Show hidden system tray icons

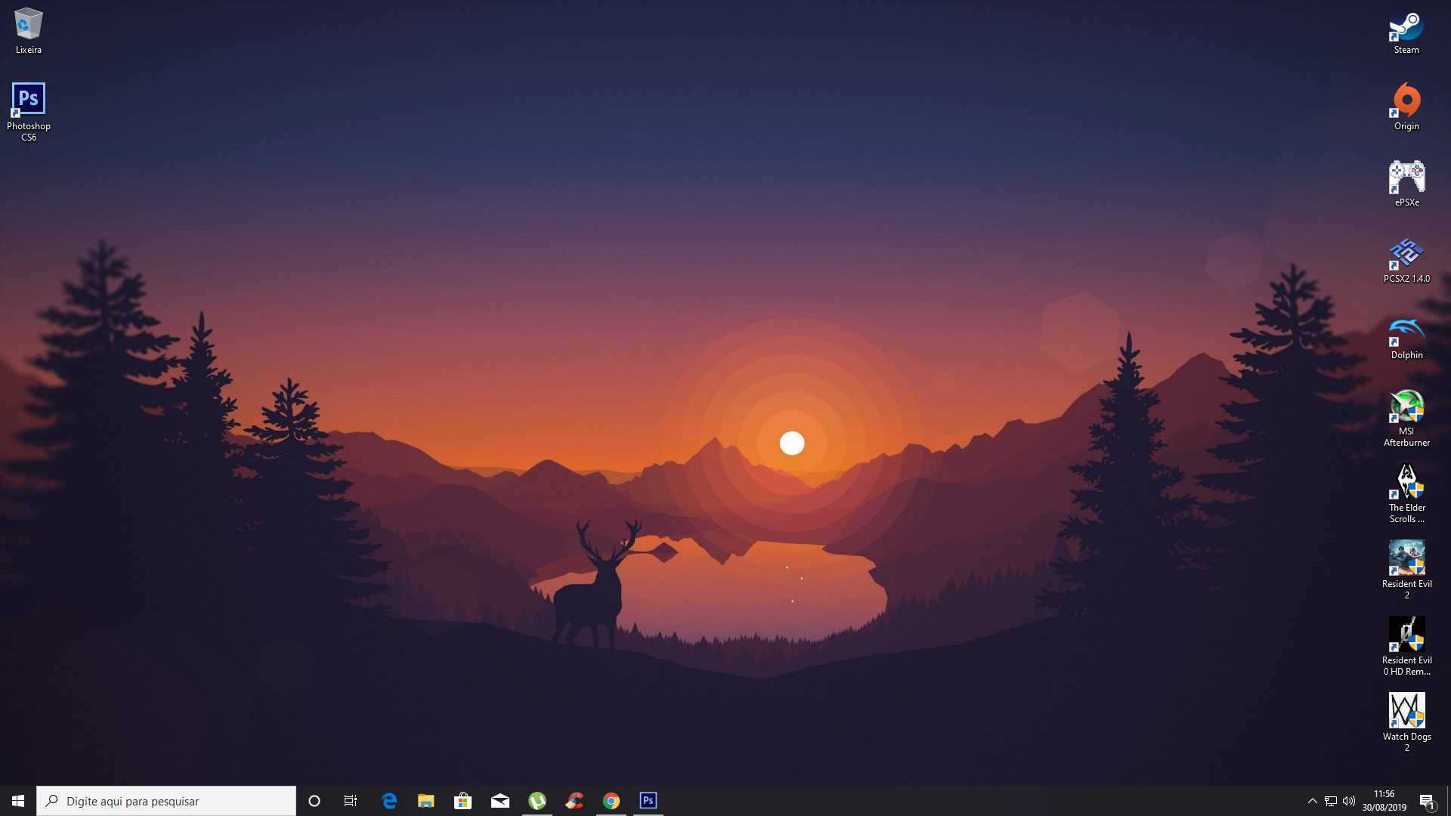(1313, 801)
